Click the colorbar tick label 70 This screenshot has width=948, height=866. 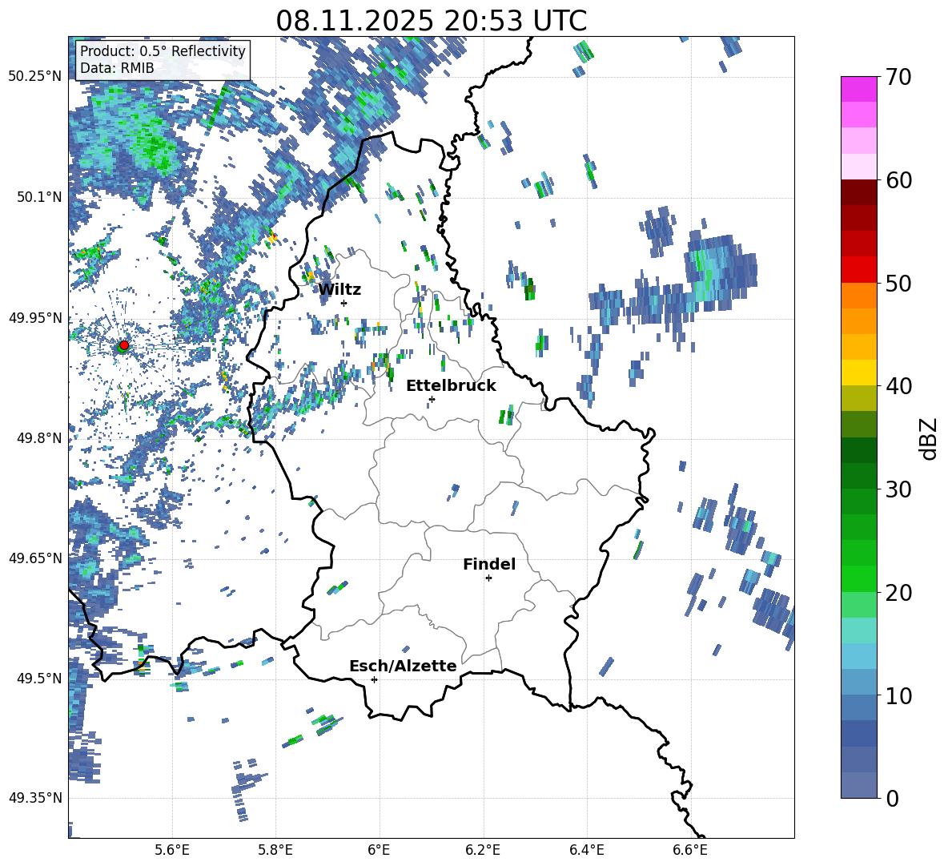pos(898,78)
